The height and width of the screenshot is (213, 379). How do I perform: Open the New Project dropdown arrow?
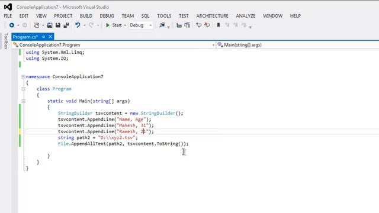(x=43, y=25)
